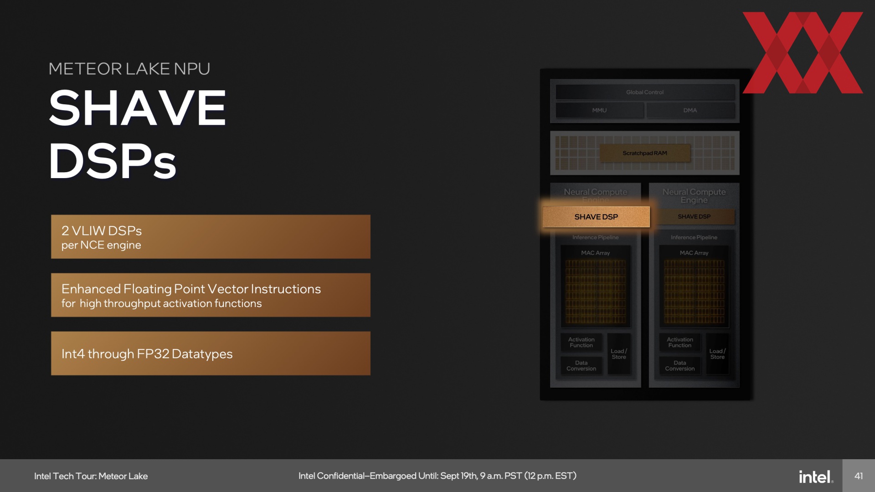875x492 pixels.
Task: Click the highlighted SHAVE DSP block
Action: point(596,217)
